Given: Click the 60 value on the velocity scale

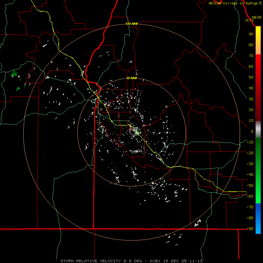Looking at the screenshot, I should point(251,66).
